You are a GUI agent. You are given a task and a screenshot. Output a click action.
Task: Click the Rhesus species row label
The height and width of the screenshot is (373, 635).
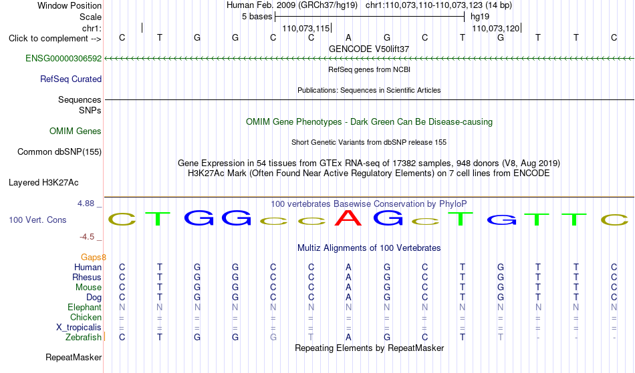pyautogui.click(x=87, y=277)
